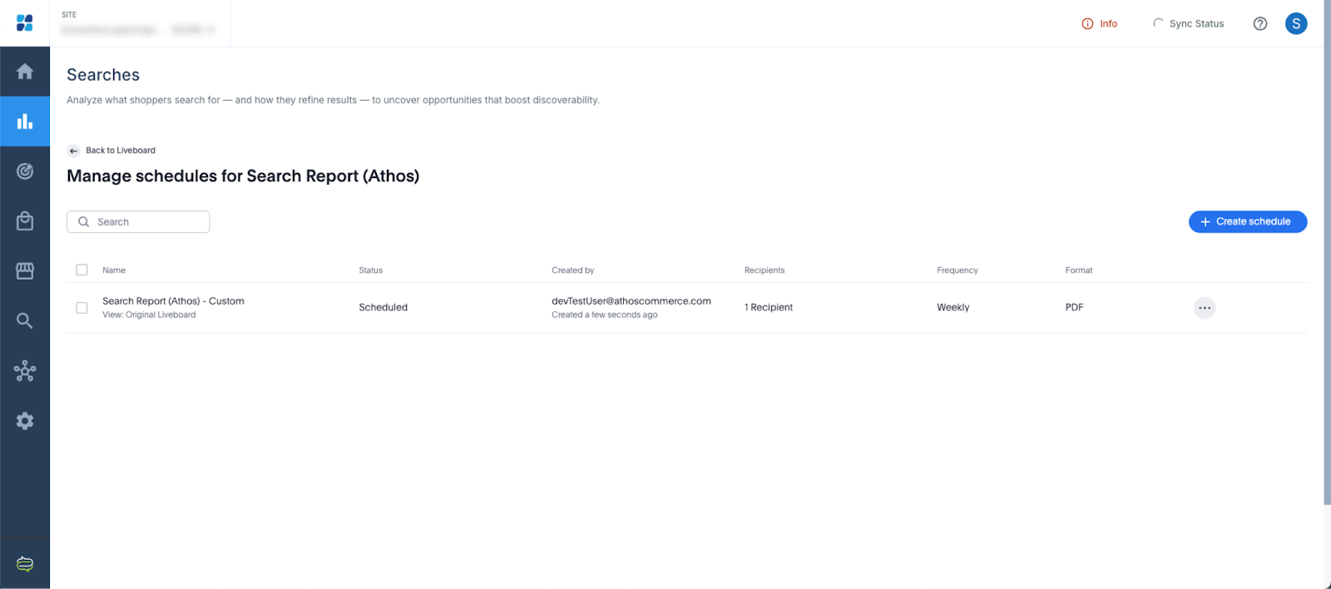
Task: Open the settings gear sidebar icon
Action: point(25,421)
